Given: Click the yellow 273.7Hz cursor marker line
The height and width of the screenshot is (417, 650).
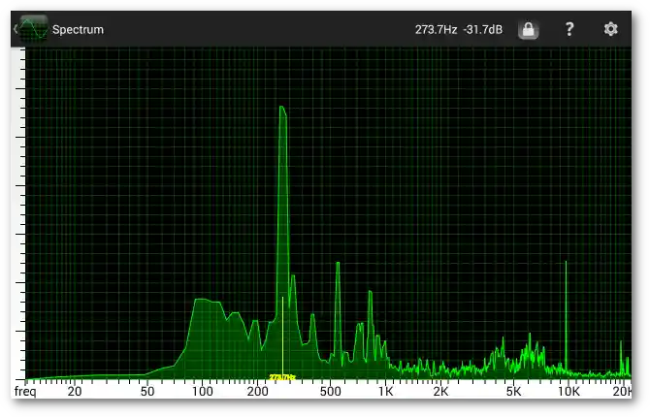Looking at the screenshot, I should (x=282, y=337).
